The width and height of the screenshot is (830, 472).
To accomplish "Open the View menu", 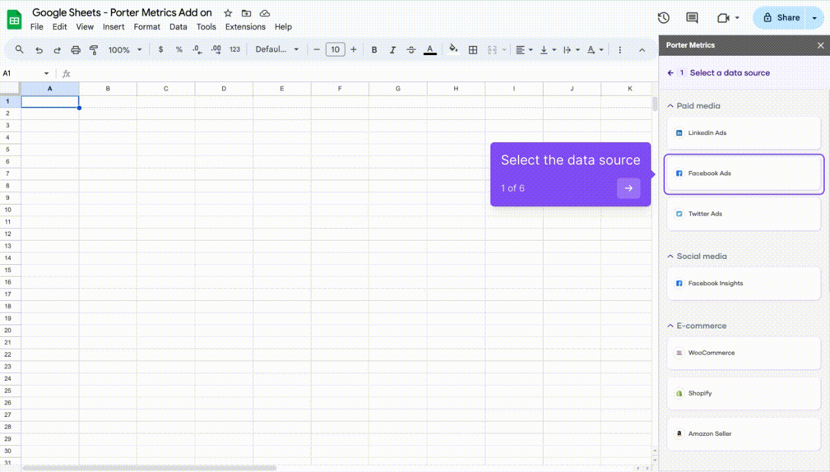I will coord(85,27).
